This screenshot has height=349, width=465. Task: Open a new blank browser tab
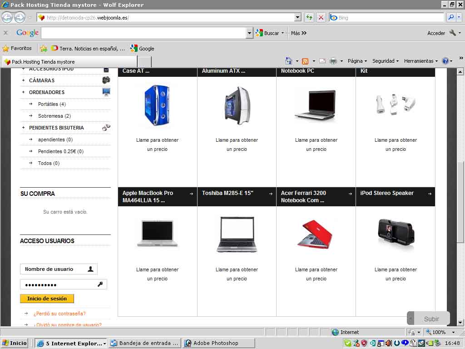[x=145, y=62]
